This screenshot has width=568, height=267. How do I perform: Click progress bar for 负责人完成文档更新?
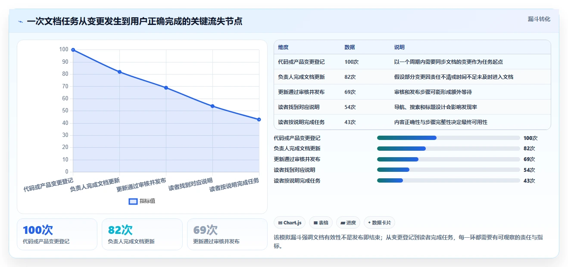(x=448, y=149)
